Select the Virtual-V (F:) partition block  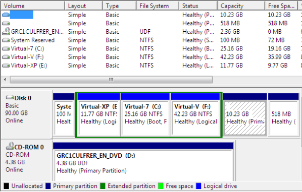(195, 115)
